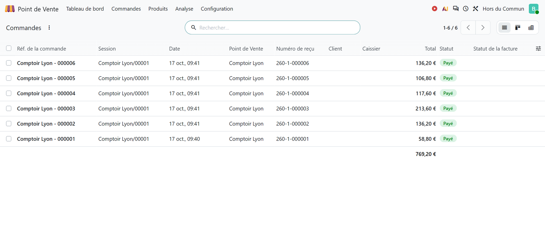The height and width of the screenshot is (235, 545).
Task: Sort by Réf. de la commande column
Action: (41, 49)
